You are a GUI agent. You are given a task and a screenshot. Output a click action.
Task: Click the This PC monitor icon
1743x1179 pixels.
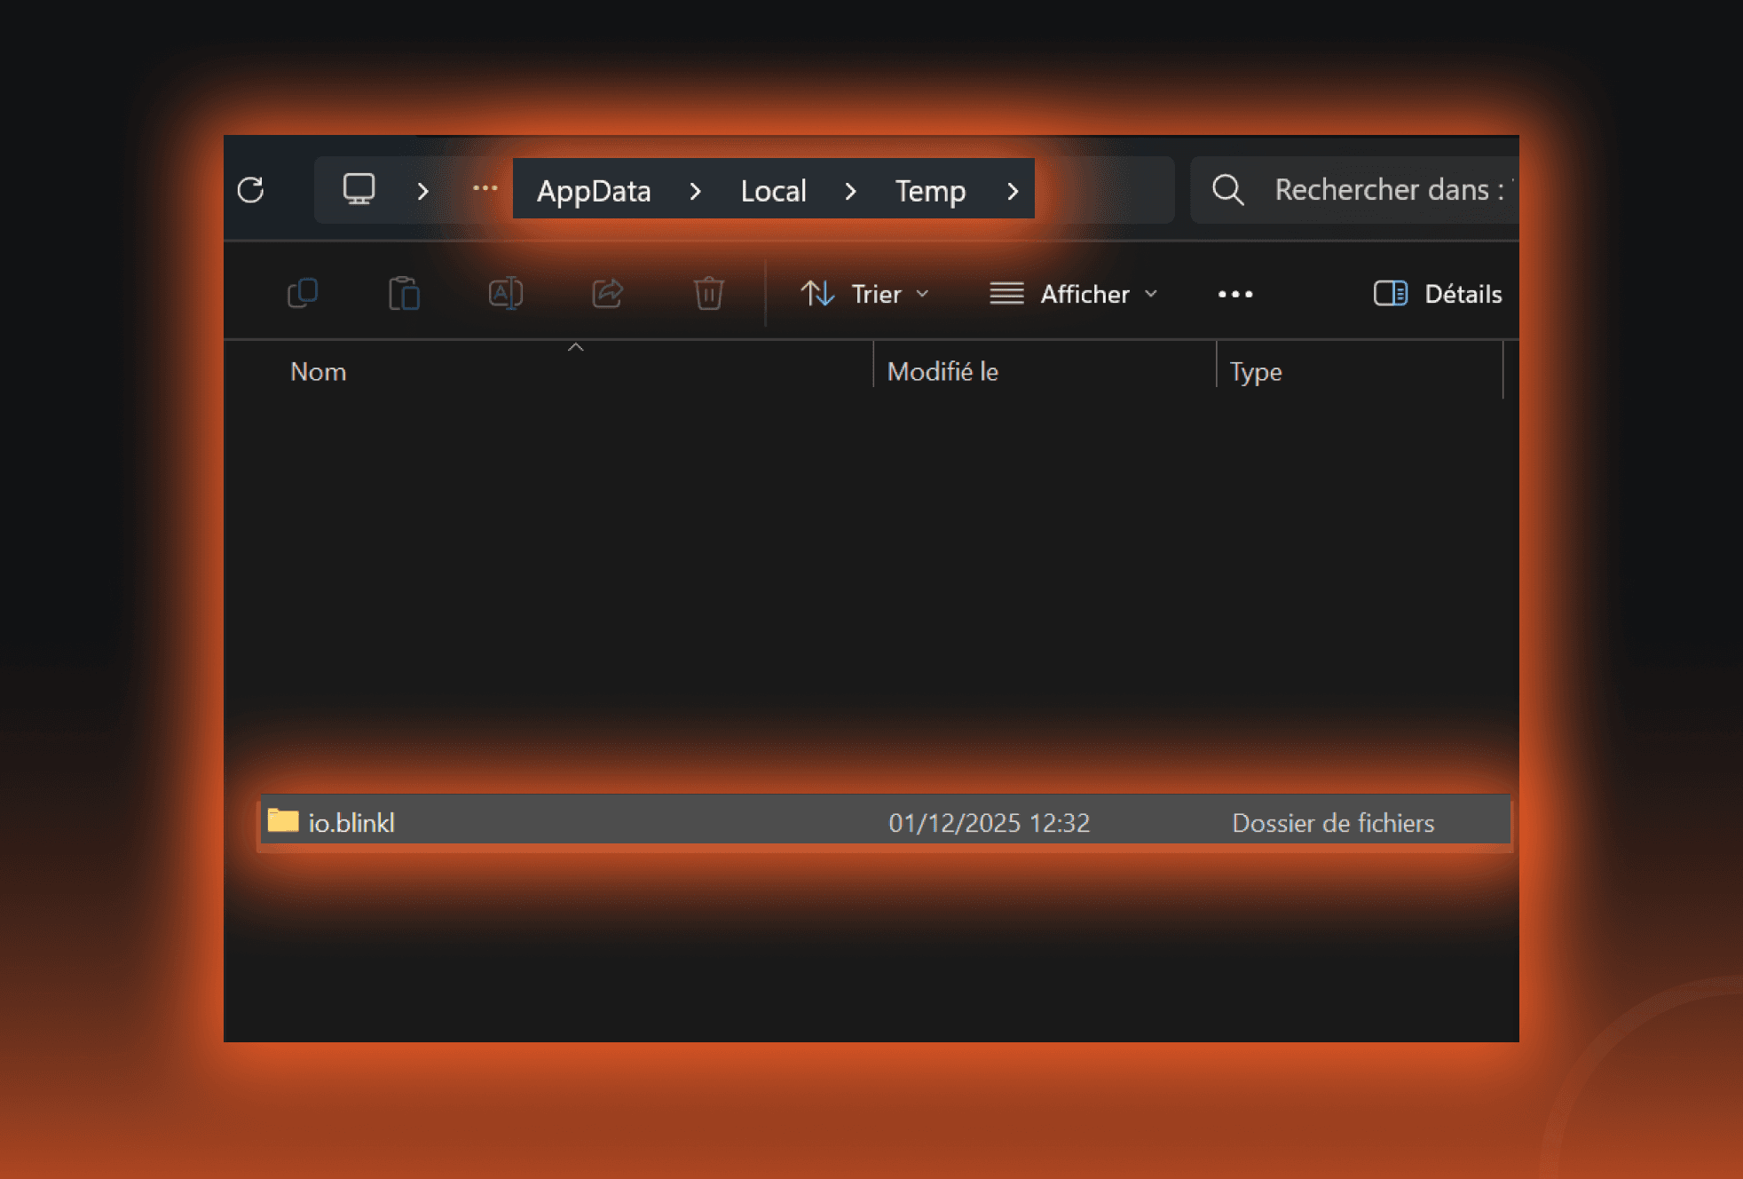tap(359, 189)
